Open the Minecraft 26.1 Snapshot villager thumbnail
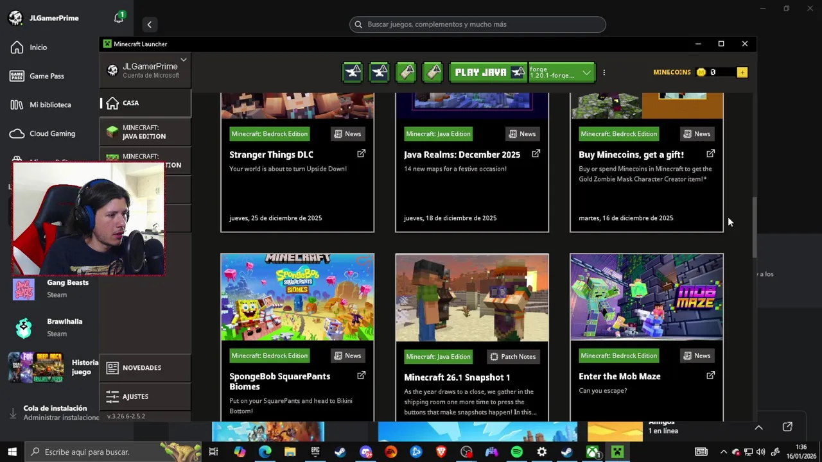The width and height of the screenshot is (822, 462). pos(472,298)
